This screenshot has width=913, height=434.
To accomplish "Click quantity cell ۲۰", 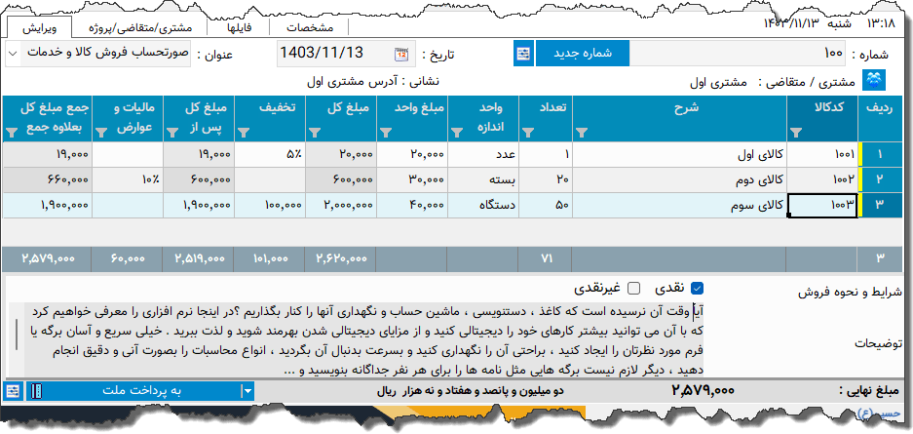I will [x=547, y=178].
